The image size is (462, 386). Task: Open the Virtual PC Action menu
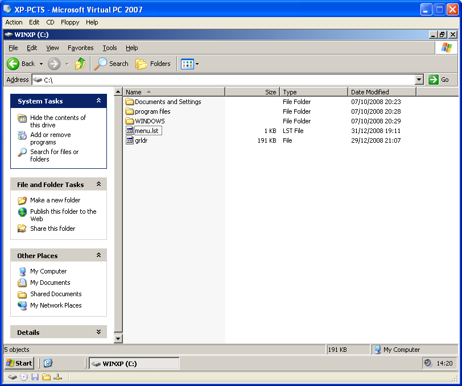click(x=14, y=22)
